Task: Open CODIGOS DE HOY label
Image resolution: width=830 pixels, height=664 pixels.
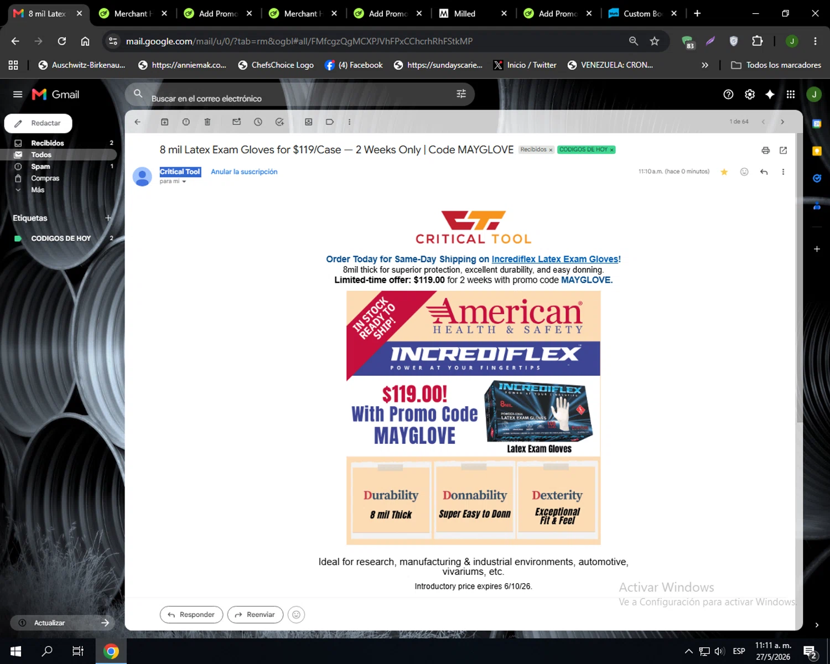Action: [61, 238]
